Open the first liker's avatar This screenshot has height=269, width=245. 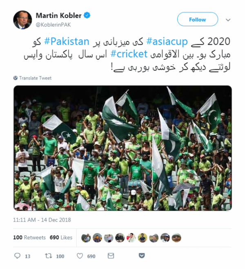point(86,238)
